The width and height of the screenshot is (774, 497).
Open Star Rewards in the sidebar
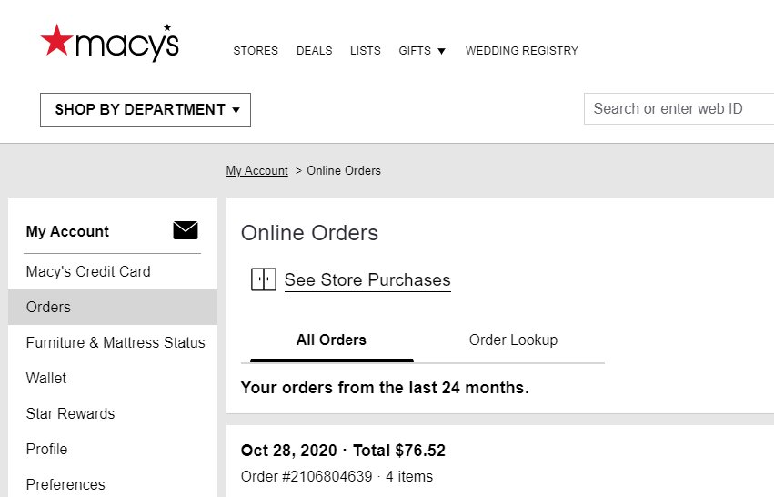[113, 414]
